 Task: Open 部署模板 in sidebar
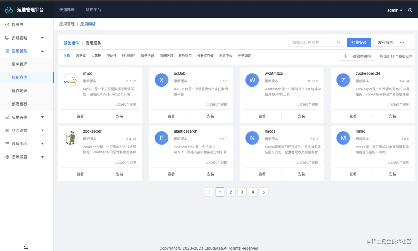[20, 104]
